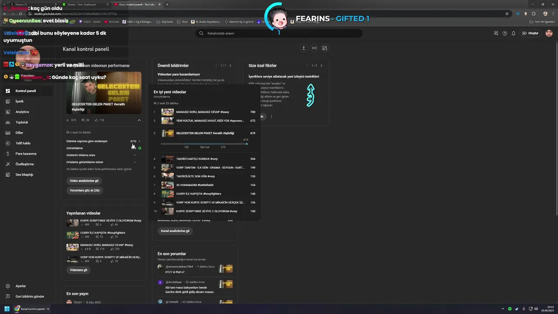This screenshot has width=558, height=314.
Task: Go to next Önemli bildirimler page
Action: click(x=230, y=65)
